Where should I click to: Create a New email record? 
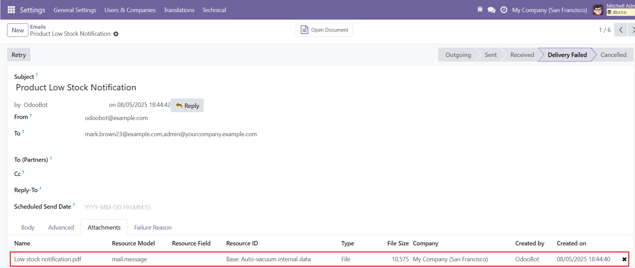18,30
